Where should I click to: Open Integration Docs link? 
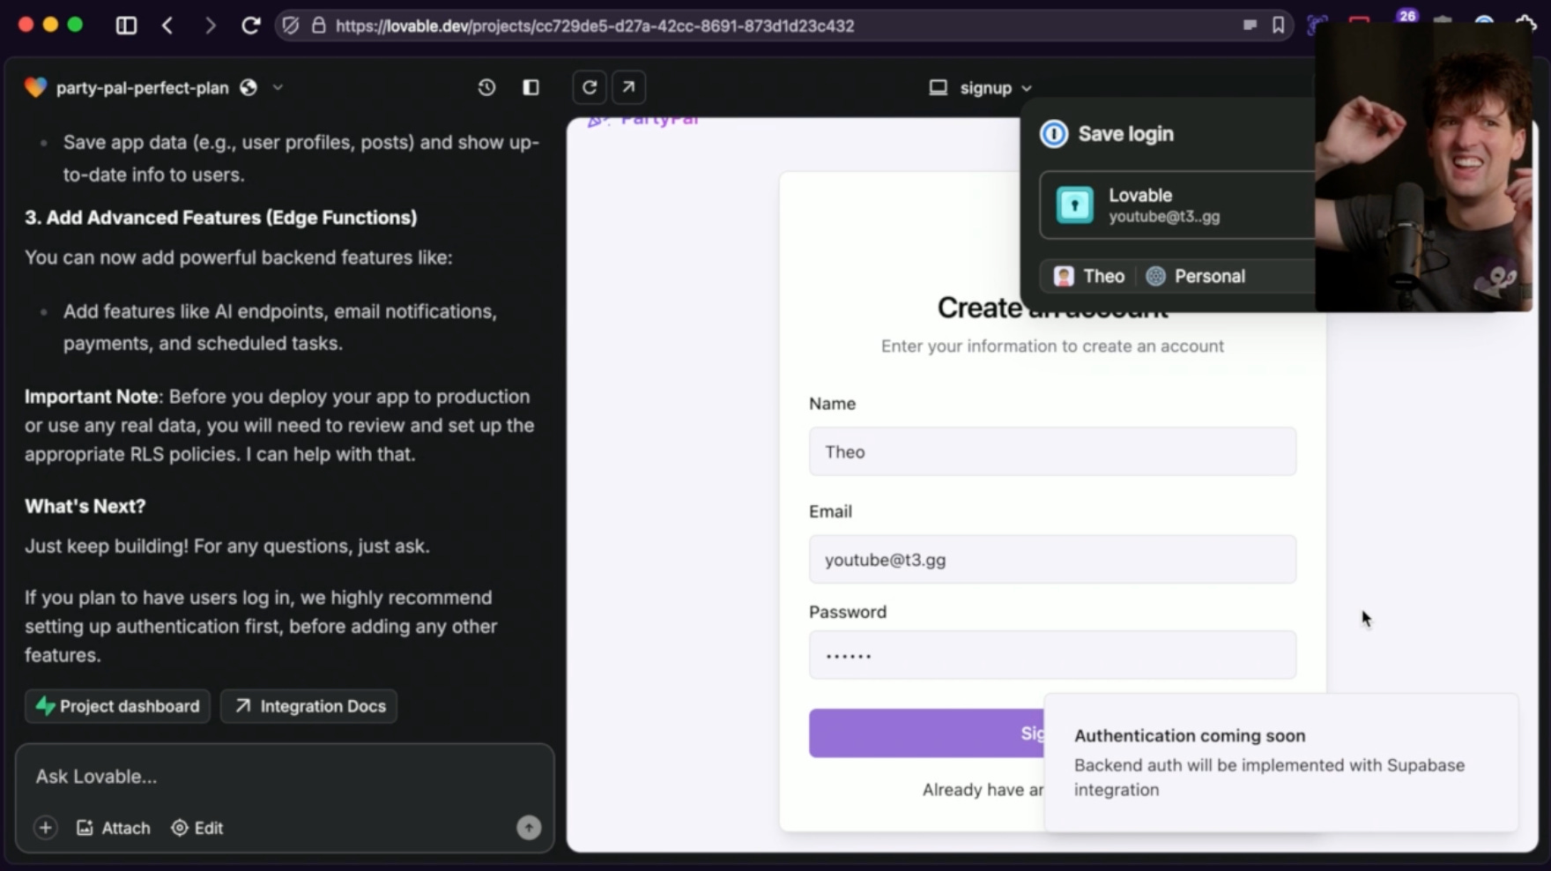pos(308,706)
